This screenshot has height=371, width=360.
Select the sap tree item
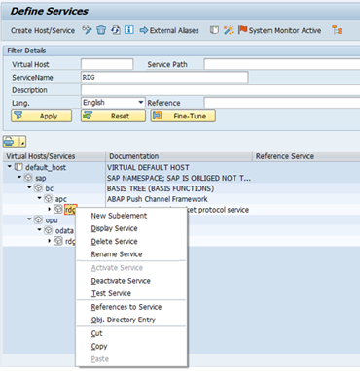[41, 178]
